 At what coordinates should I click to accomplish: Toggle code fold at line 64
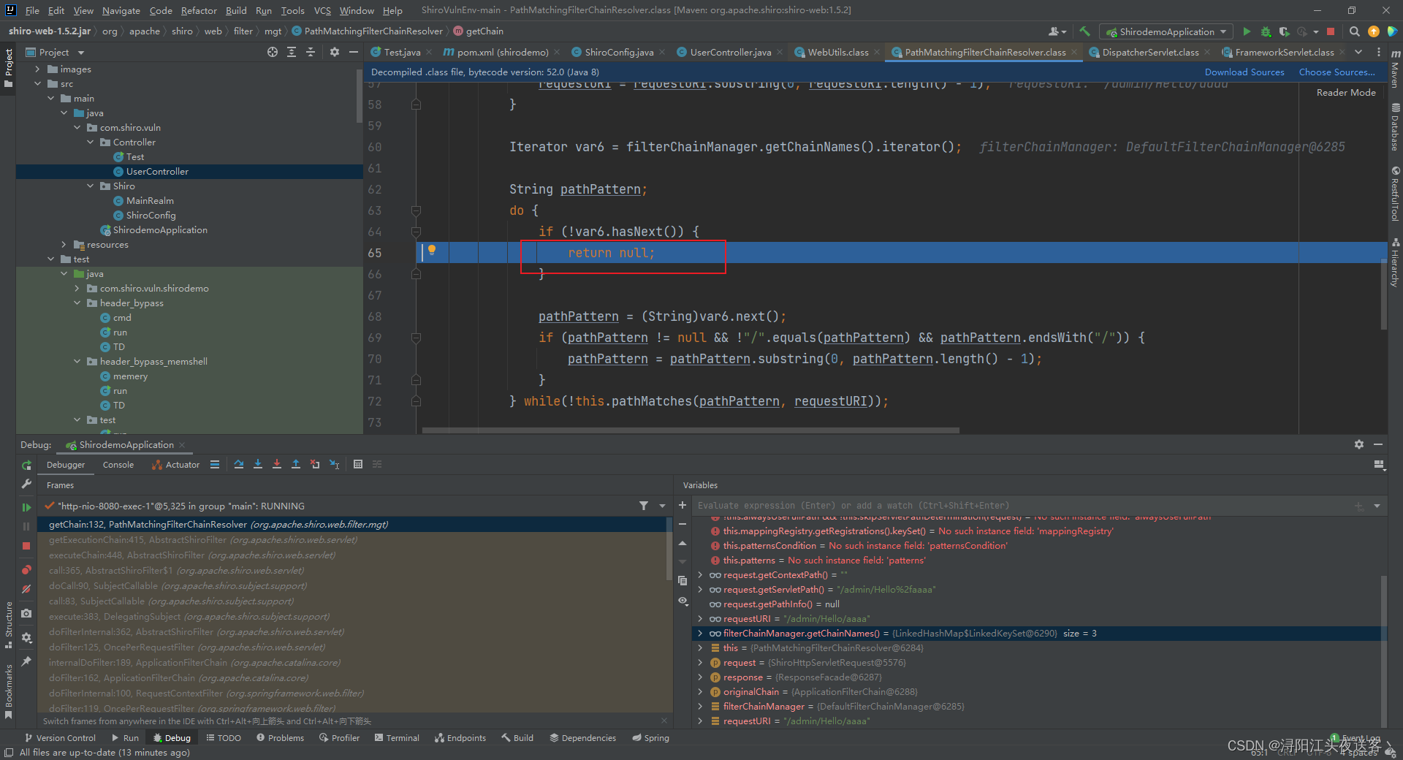click(416, 232)
